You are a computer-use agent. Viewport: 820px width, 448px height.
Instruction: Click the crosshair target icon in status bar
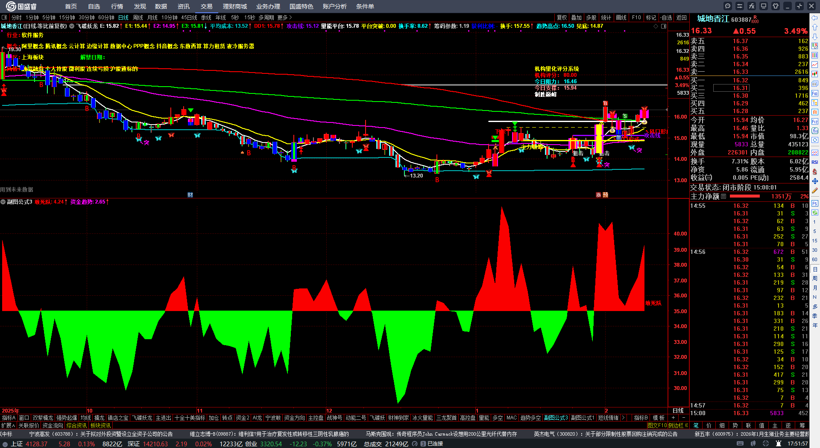(766, 444)
